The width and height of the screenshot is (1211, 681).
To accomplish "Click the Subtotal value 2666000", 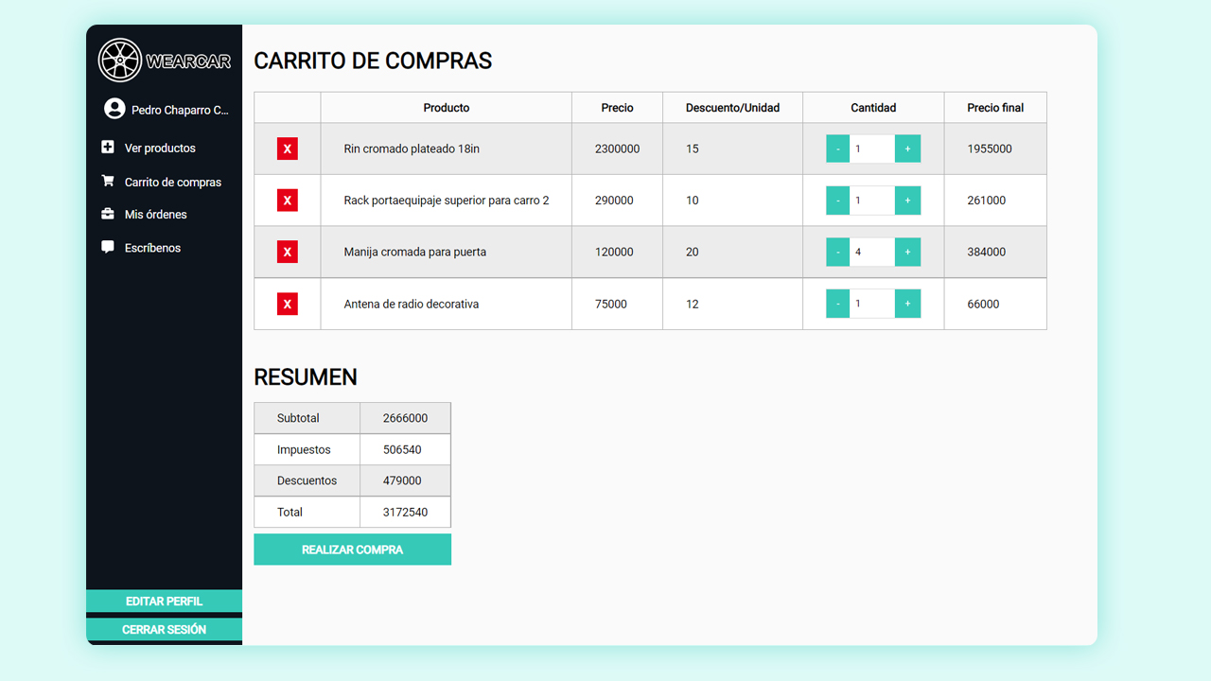I will pos(405,418).
